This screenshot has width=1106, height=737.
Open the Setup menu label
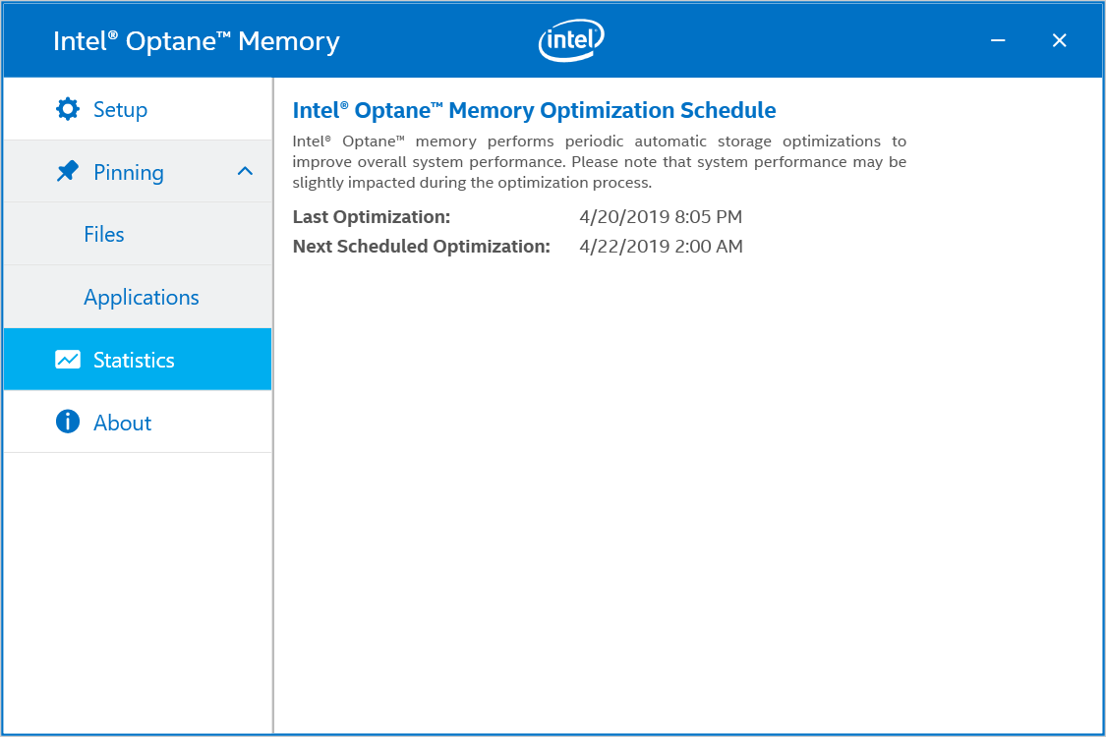[x=121, y=110]
